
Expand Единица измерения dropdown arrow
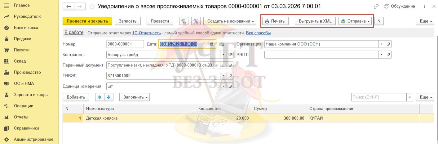click(x=223, y=86)
